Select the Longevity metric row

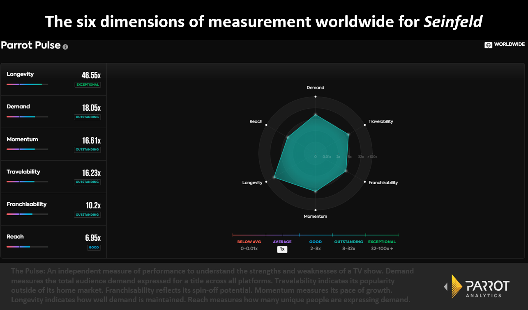(53, 80)
